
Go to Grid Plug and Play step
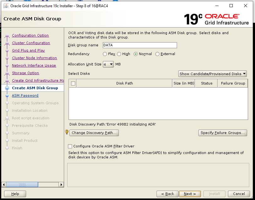(x=28, y=50)
